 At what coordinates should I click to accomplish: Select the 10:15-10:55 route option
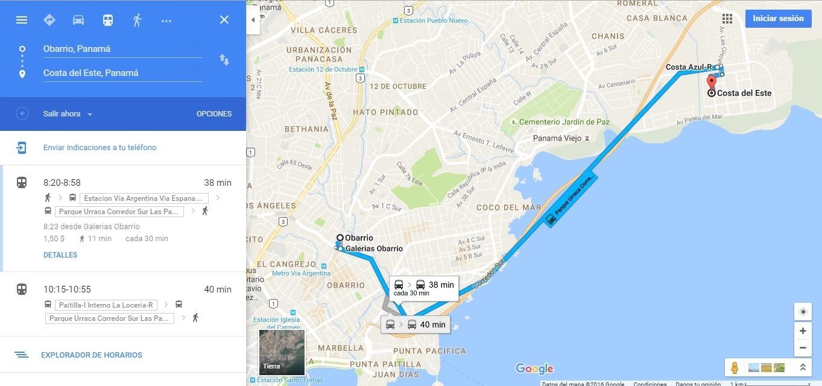click(123, 304)
